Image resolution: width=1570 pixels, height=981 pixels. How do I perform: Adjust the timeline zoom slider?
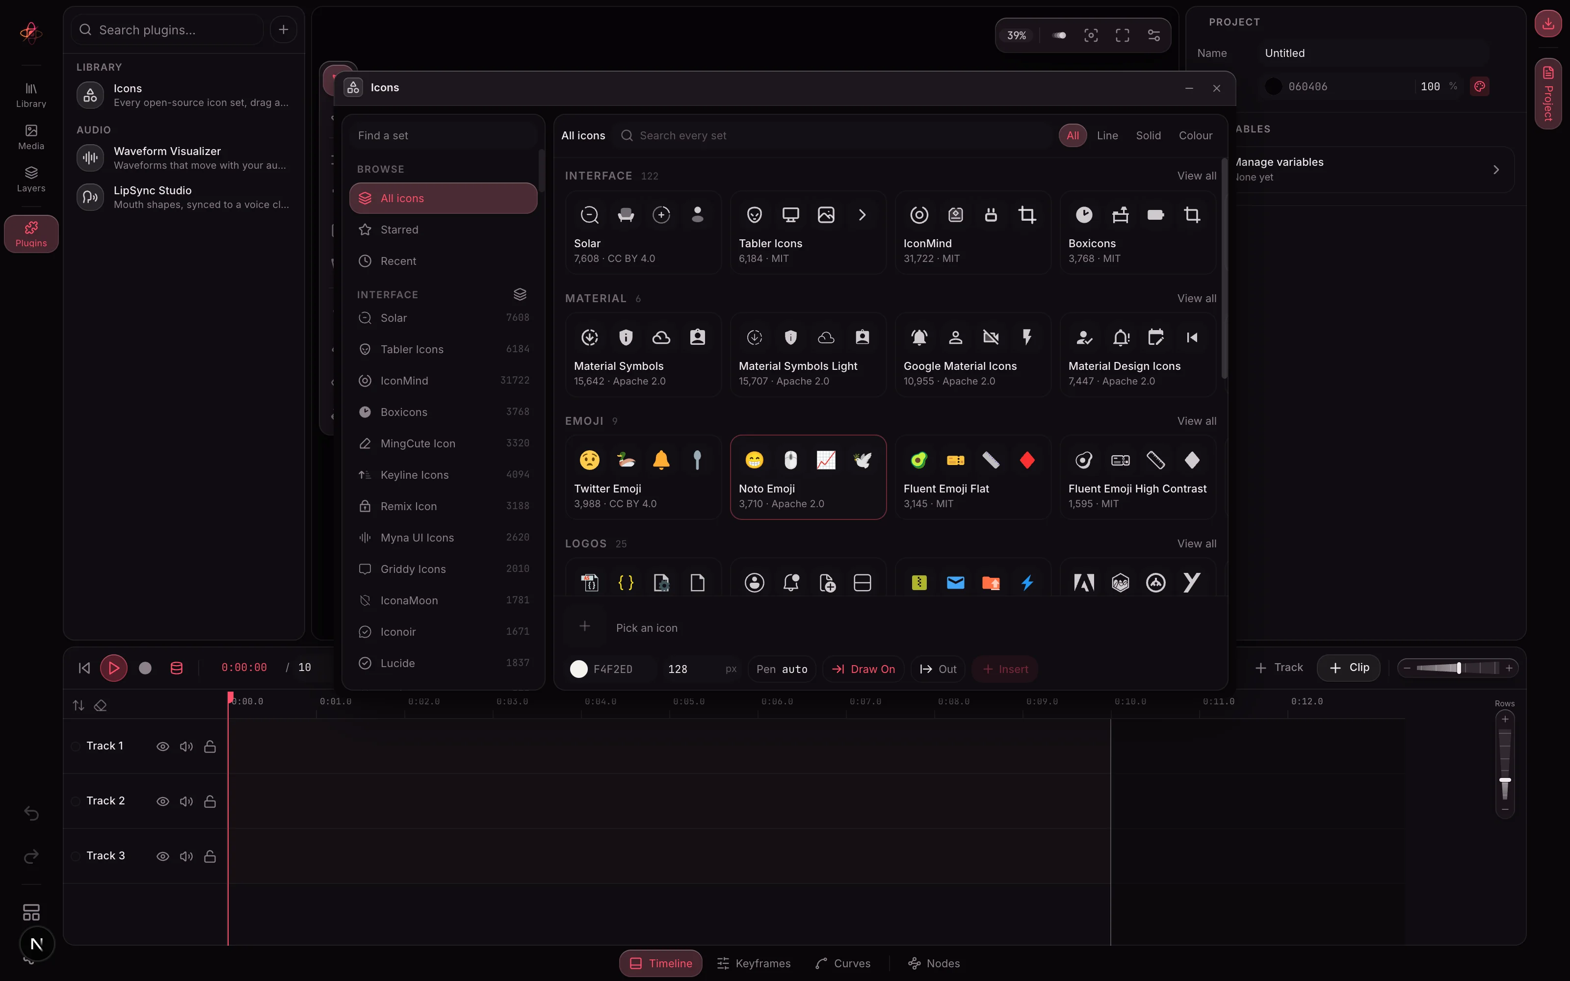click(1458, 668)
